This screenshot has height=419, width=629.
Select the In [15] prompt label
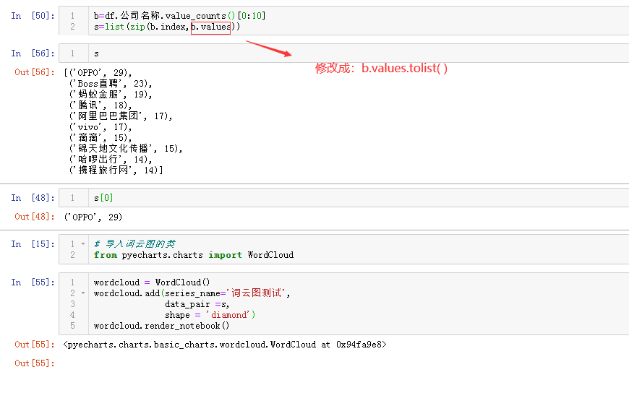pyautogui.click(x=33, y=243)
